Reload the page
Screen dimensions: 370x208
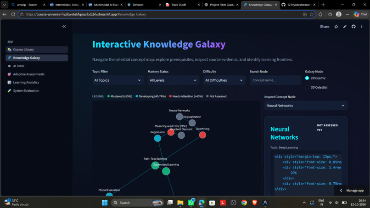(x=13, y=14)
